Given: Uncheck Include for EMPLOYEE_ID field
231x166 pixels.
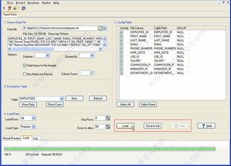Looking at the screenshot, I should tap(122, 32).
